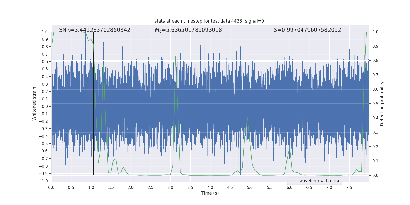This screenshot has height=205, width=410.
Task: Select tick 0.9 on the Detection probability axis
Action: point(375,46)
